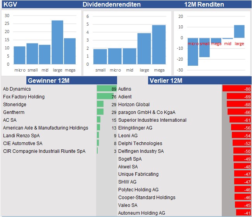Select CIR Compagnie Industriali Riunite SpA
The height and width of the screenshot is (217, 252).
point(59,151)
